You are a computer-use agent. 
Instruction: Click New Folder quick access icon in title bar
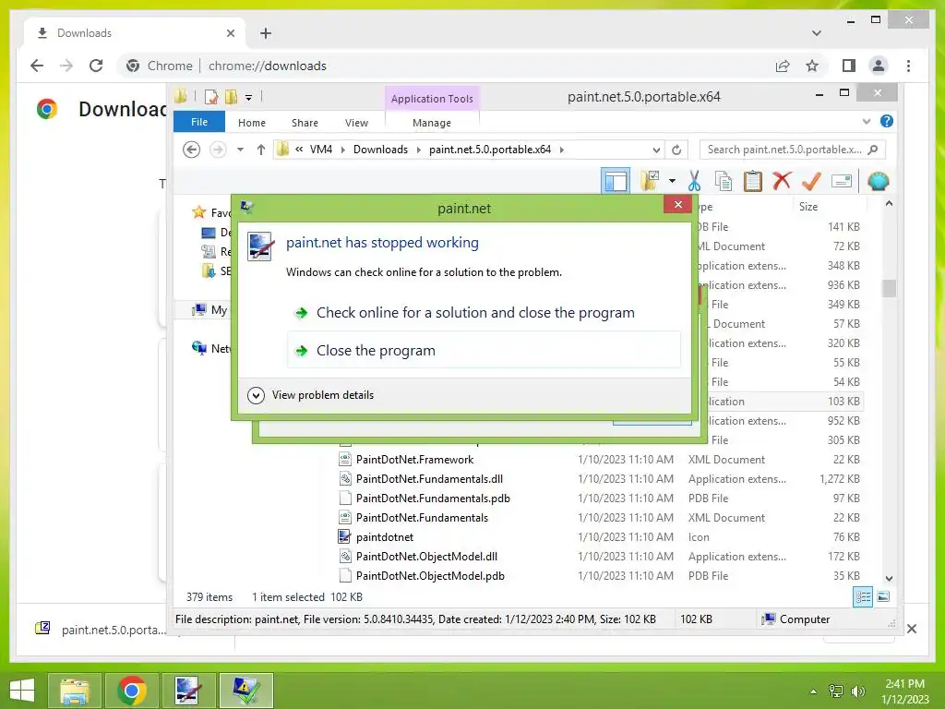(231, 96)
